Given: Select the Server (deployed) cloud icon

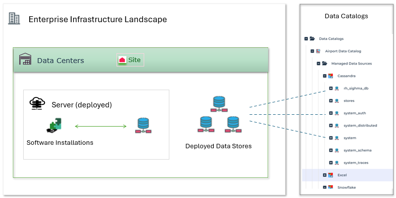Looking at the screenshot, I should coord(37,104).
